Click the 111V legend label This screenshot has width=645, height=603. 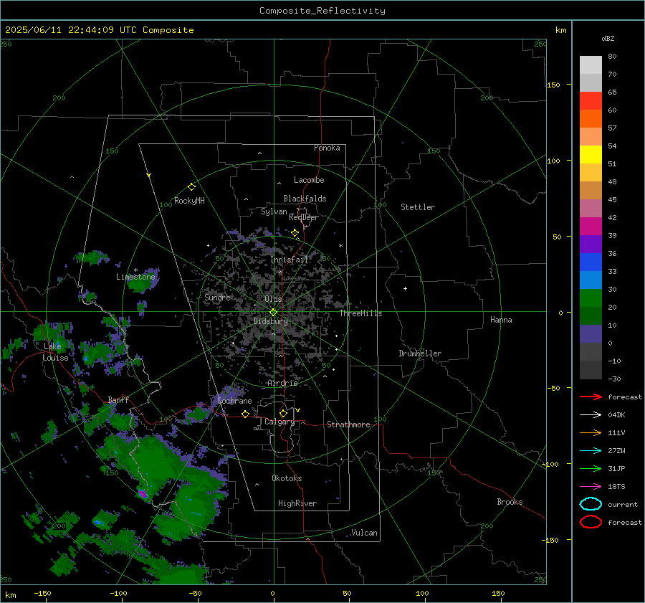pos(616,432)
